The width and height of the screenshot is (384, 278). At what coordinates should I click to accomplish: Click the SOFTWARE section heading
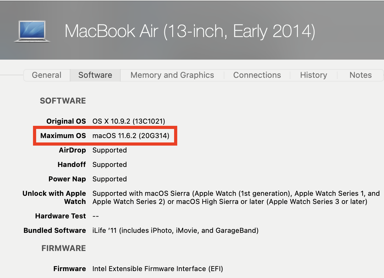(x=63, y=101)
